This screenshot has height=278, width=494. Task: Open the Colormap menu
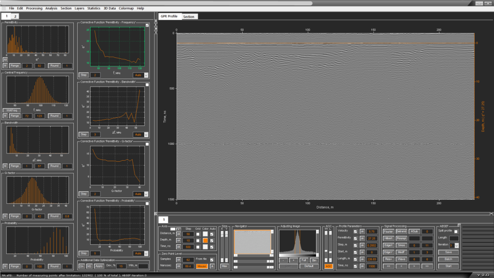click(x=126, y=8)
